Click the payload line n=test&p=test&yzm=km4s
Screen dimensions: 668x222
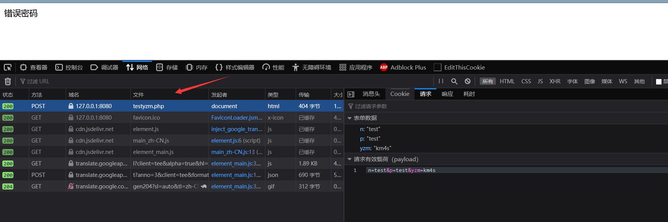coord(401,170)
